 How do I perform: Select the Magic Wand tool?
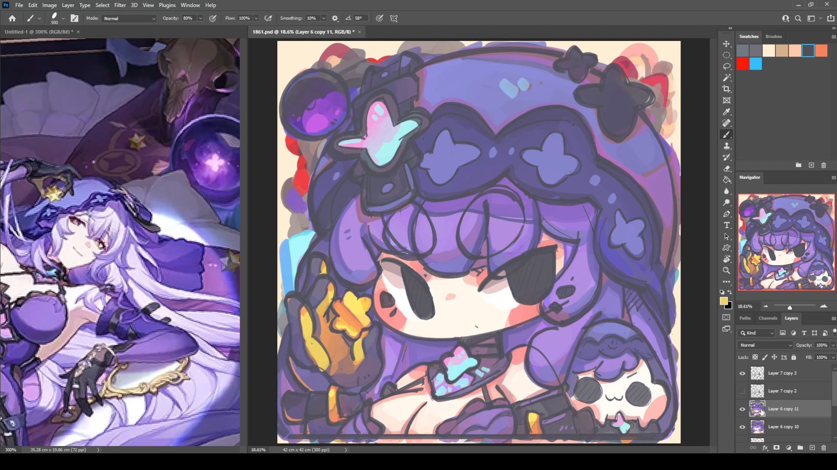[x=726, y=78]
